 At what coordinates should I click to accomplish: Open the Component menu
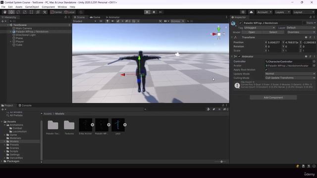tap(49, 7)
